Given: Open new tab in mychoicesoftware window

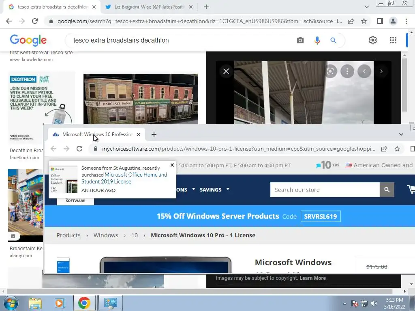Looking at the screenshot, I should pos(154,134).
